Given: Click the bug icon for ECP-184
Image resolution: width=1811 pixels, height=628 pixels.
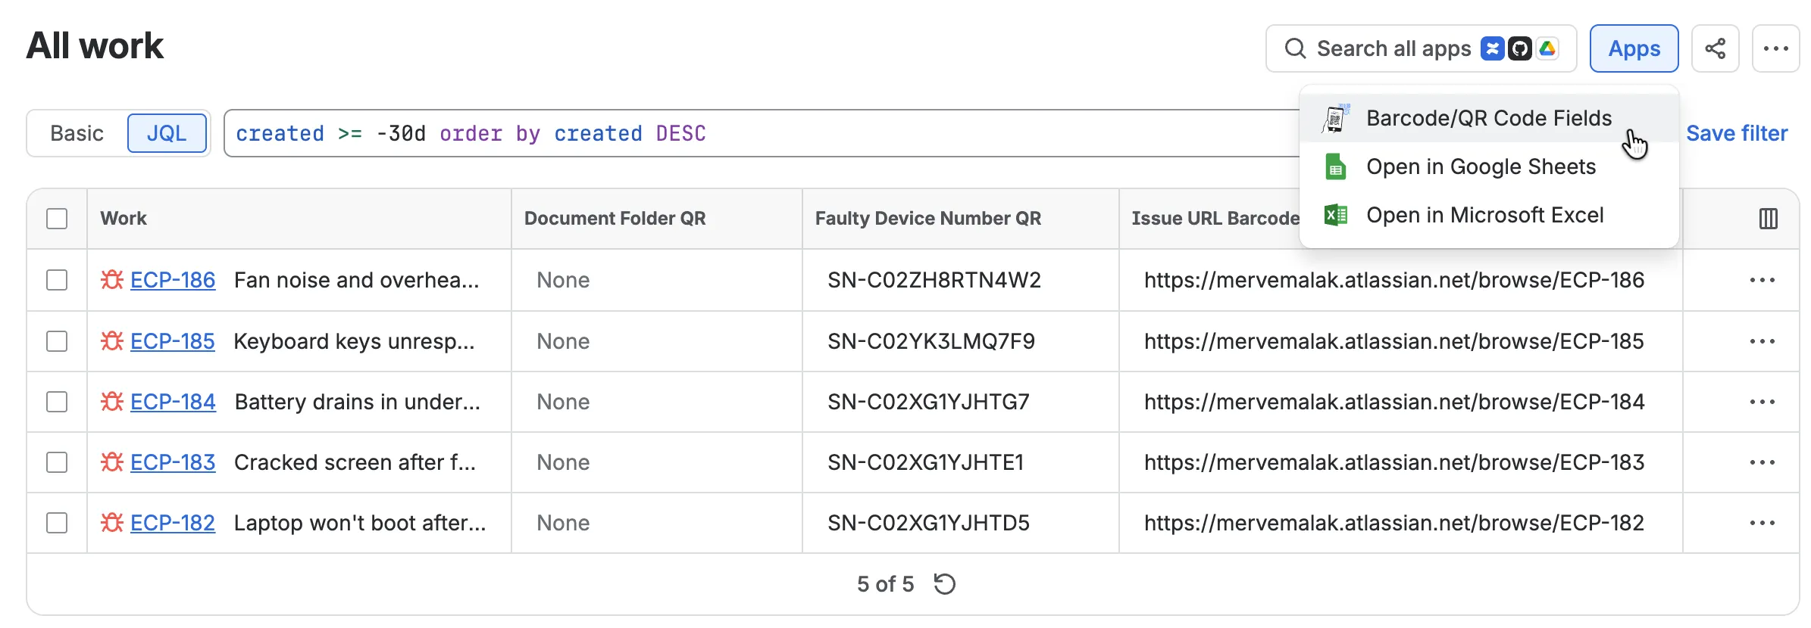Looking at the screenshot, I should click(x=112, y=402).
